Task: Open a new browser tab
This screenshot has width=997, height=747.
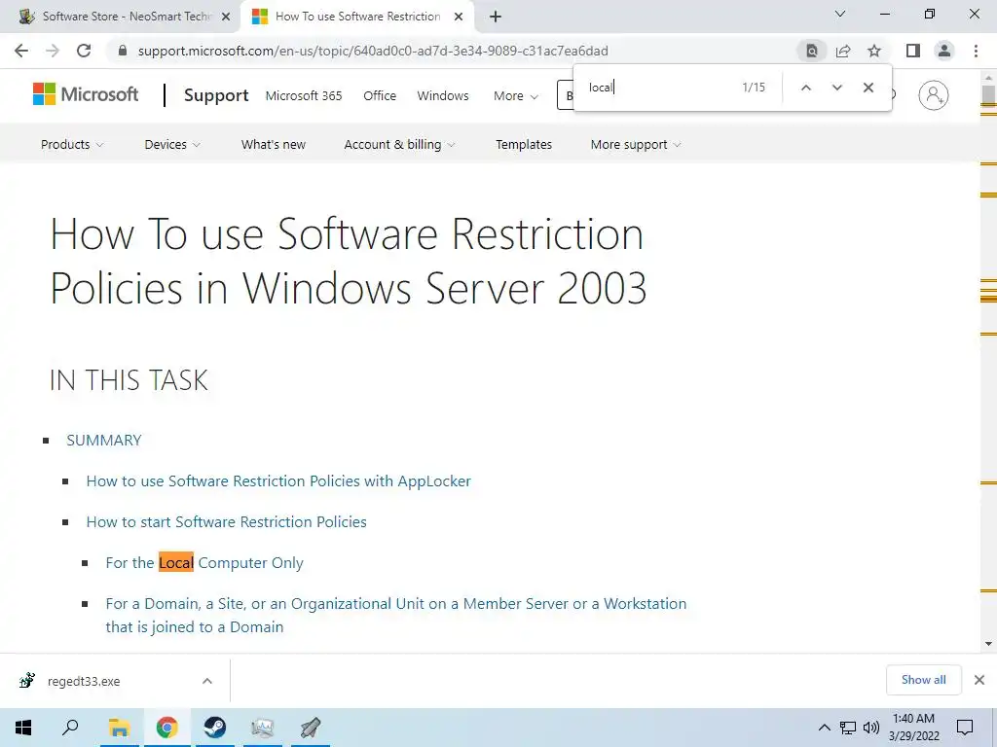Action: 496,17
